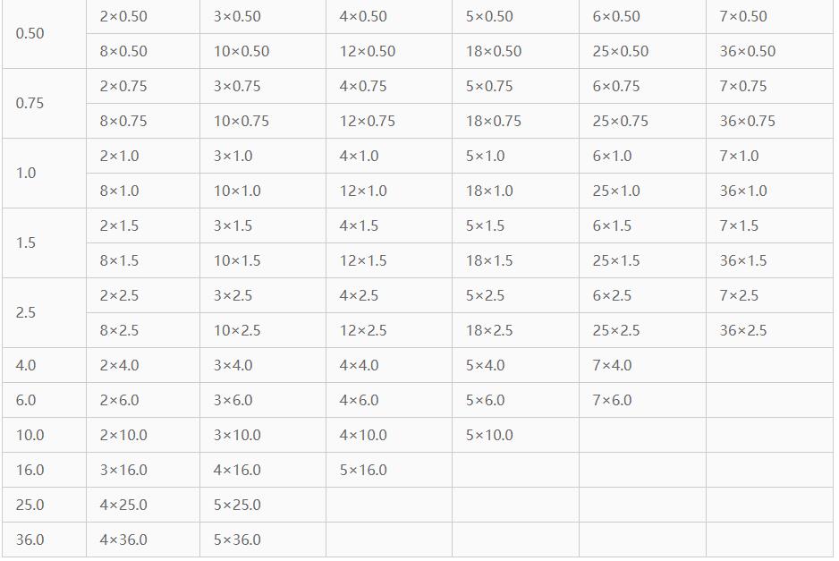Select the 5×6.0 table cell
The image size is (839, 561).
[x=485, y=400]
